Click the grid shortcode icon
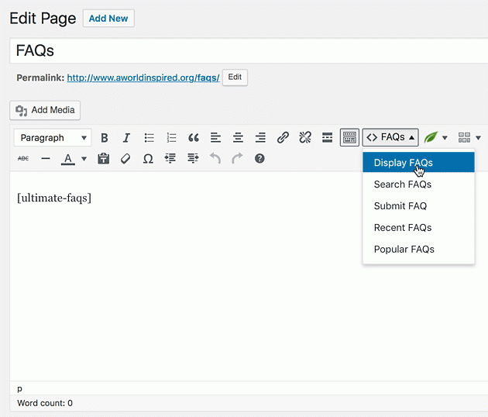This screenshot has height=417, width=488. [464, 137]
